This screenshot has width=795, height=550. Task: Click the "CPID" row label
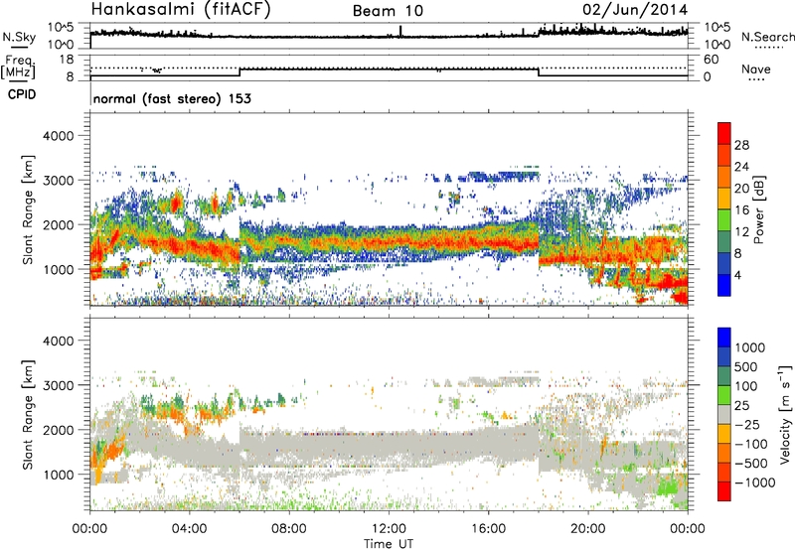[22, 94]
